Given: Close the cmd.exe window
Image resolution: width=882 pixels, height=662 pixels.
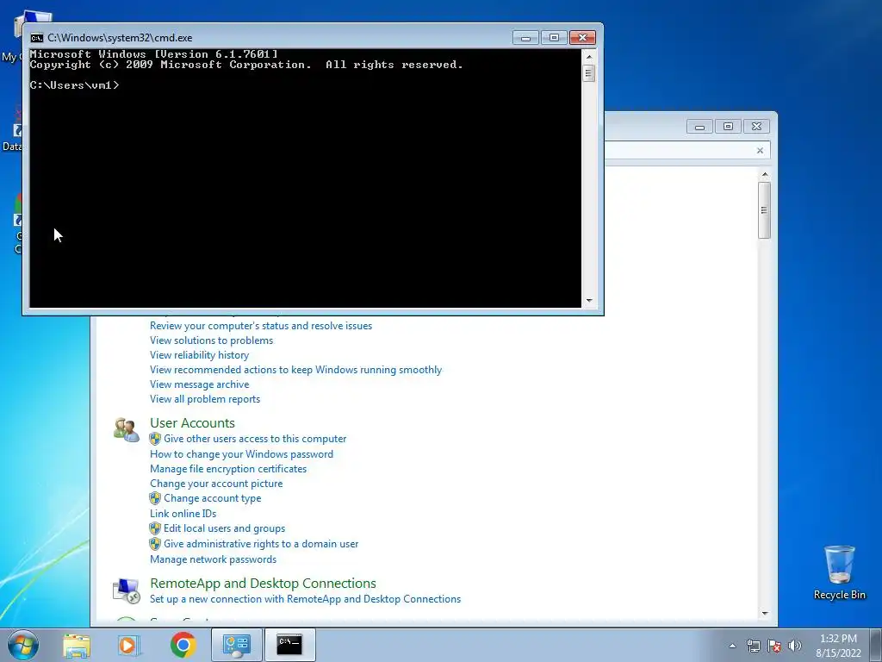Looking at the screenshot, I should (x=582, y=38).
